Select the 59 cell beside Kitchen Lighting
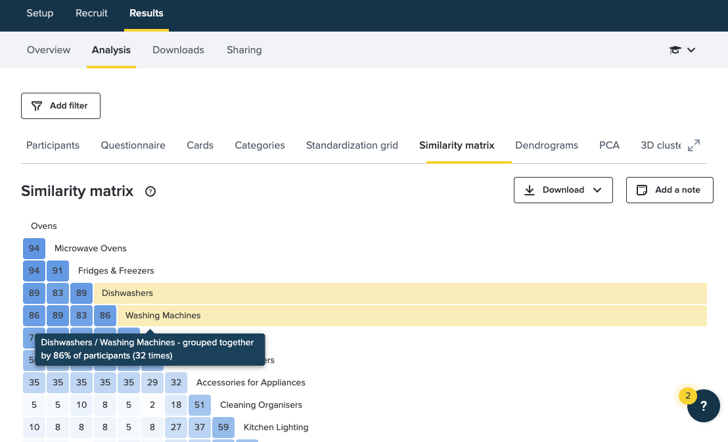The height and width of the screenshot is (442, 728). [x=223, y=428]
